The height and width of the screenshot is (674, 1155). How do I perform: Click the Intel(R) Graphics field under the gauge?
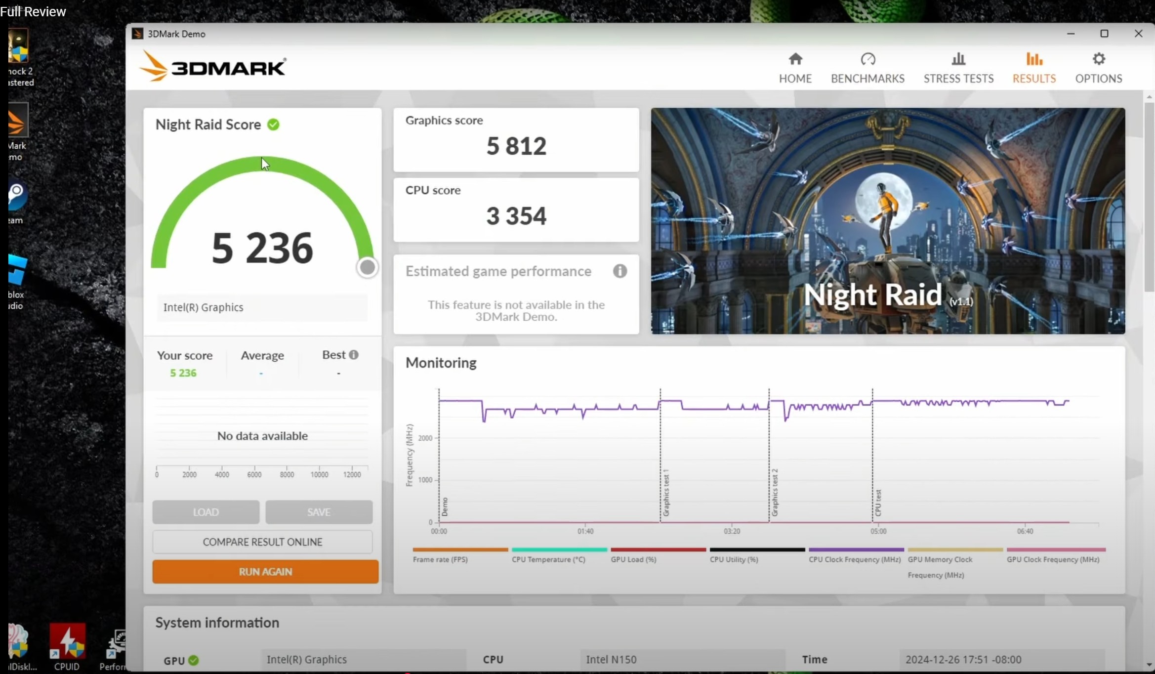click(x=262, y=307)
